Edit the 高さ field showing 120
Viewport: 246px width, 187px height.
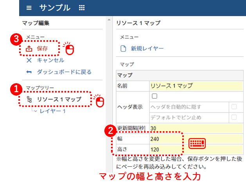pyautogui.click(x=196, y=150)
